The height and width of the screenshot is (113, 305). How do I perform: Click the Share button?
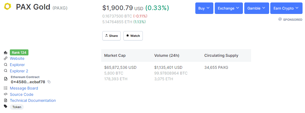[111, 36]
